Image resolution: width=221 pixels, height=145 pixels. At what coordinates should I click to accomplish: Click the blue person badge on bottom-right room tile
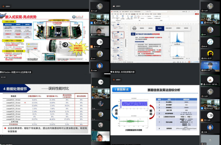tap(202, 108)
